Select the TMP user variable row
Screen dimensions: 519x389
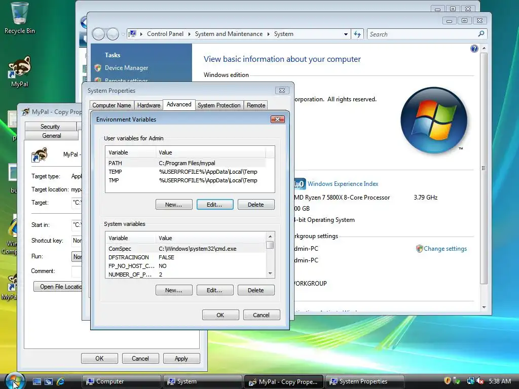(187, 180)
